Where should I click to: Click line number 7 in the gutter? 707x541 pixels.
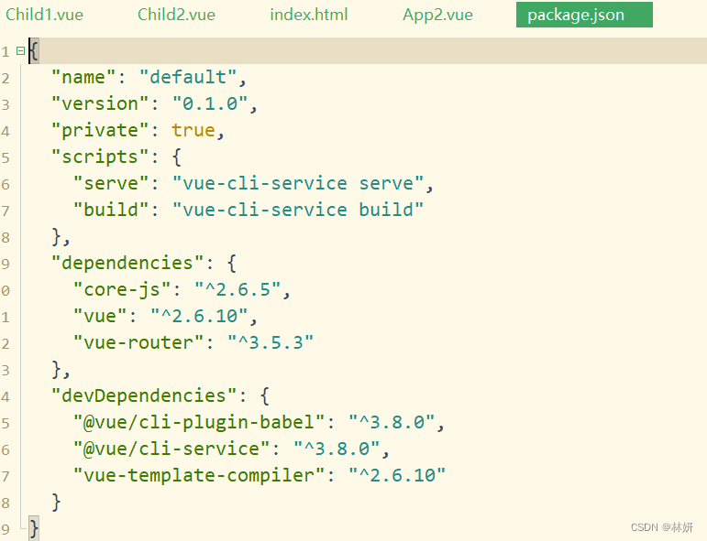pyautogui.click(x=6, y=211)
